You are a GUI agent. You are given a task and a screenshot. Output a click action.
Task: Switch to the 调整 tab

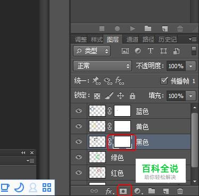[x=81, y=39]
